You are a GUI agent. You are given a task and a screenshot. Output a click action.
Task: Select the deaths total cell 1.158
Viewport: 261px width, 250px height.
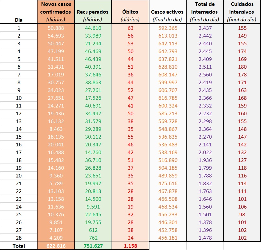point(130,246)
